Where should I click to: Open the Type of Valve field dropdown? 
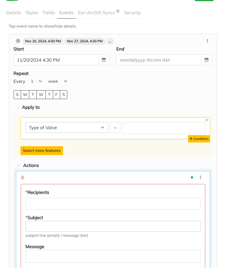[67, 127]
